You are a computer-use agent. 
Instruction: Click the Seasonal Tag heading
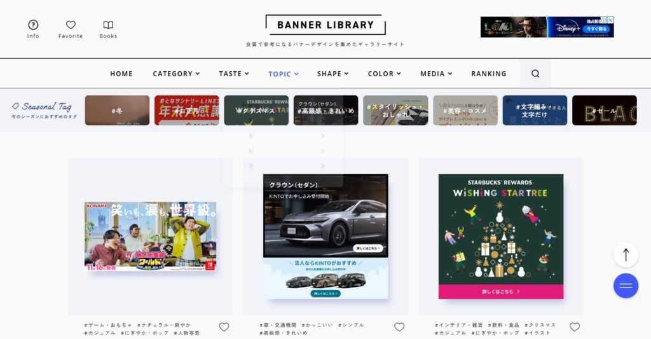pyautogui.click(x=44, y=107)
